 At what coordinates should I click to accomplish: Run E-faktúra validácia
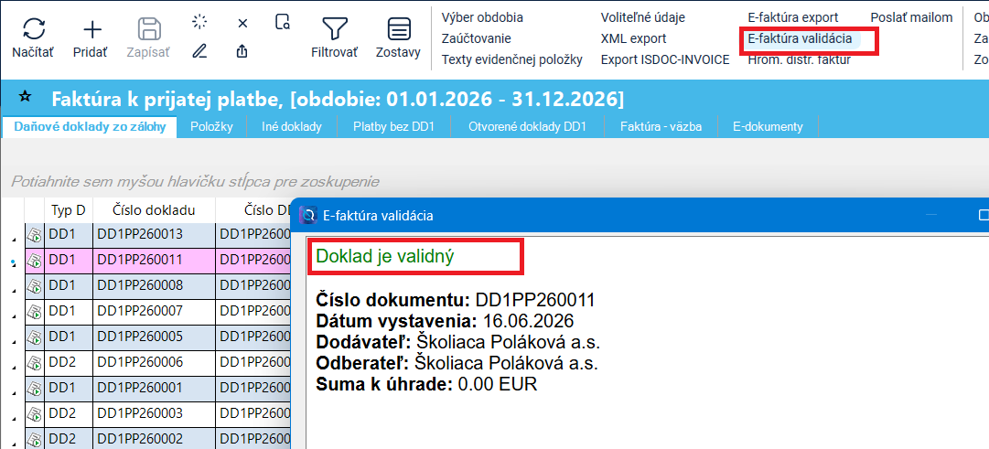800,38
